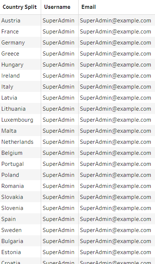
Task: Select the Ireland row's SuperAdmin username
Action: (58, 76)
